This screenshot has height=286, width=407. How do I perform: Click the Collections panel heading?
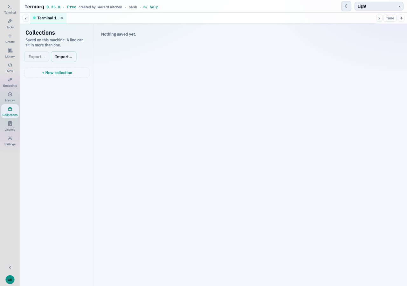click(40, 33)
